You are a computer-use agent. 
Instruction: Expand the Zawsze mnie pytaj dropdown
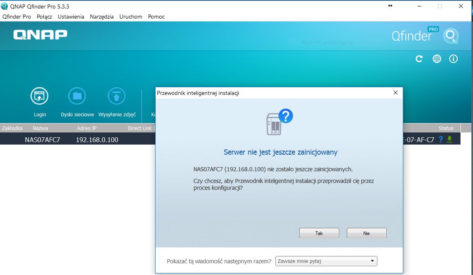pyautogui.click(x=326, y=261)
